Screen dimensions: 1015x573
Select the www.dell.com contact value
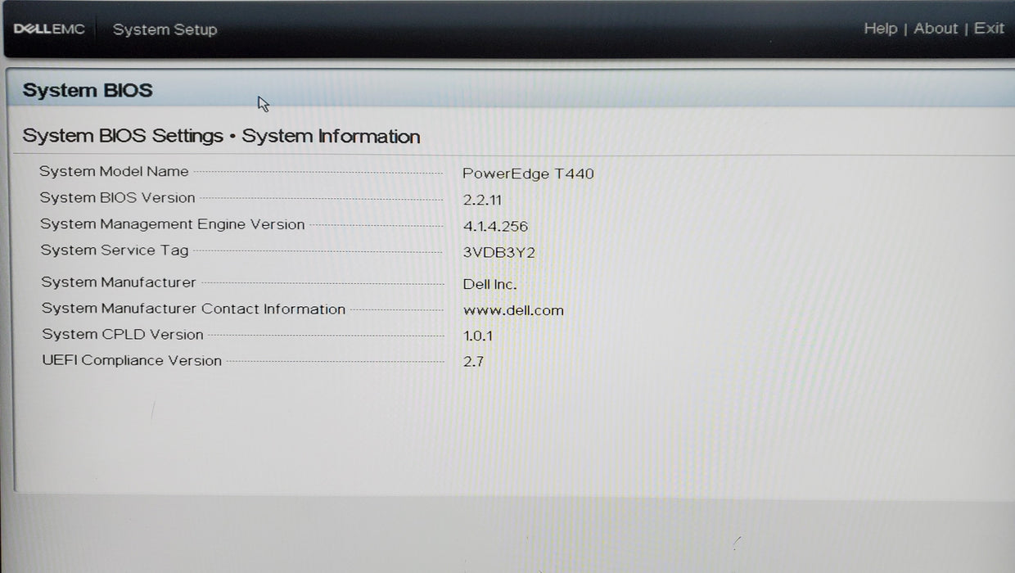point(513,311)
